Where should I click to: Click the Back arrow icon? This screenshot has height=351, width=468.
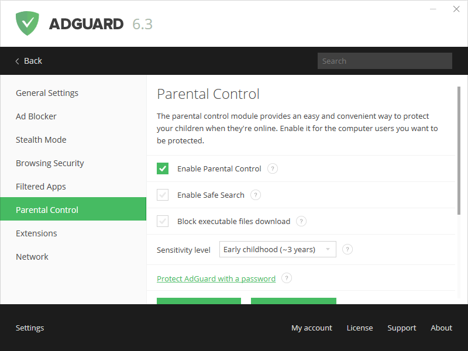click(x=18, y=61)
